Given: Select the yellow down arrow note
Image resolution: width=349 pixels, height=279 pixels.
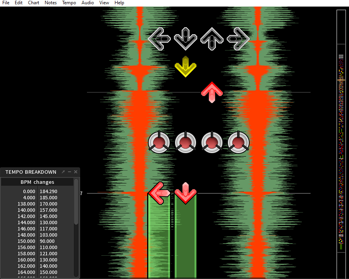Looking at the screenshot, I should 186,66.
